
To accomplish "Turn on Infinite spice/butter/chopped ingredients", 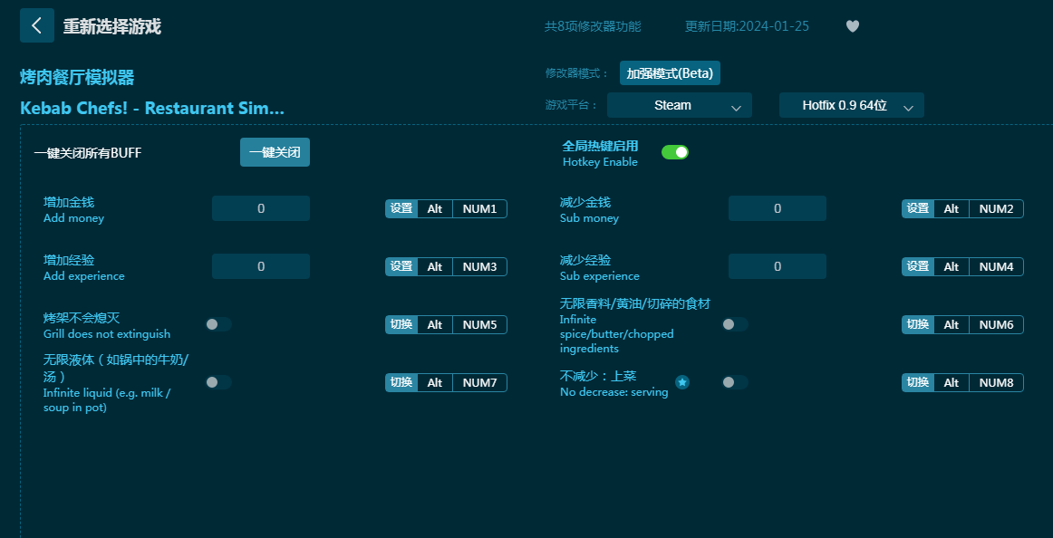I will pyautogui.click(x=734, y=324).
